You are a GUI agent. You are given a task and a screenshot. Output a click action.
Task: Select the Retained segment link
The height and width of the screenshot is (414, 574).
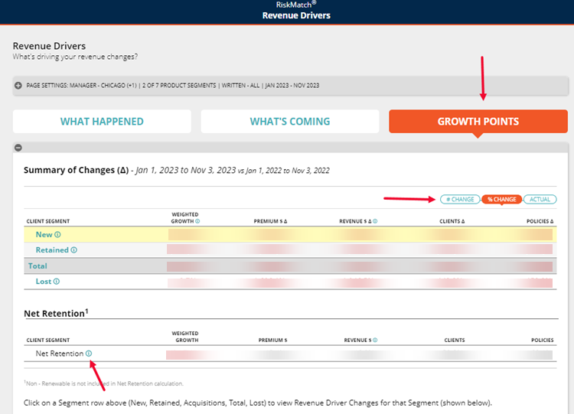click(51, 250)
